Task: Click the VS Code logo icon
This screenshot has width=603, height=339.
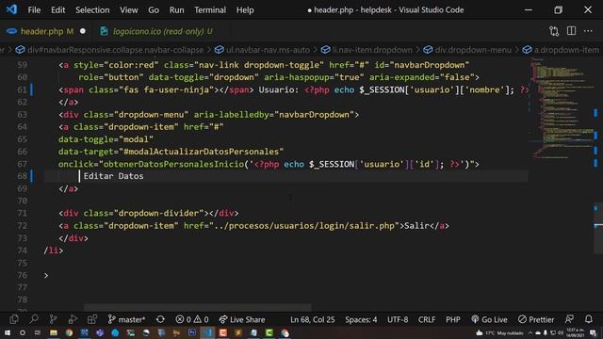Action: tap(11, 9)
